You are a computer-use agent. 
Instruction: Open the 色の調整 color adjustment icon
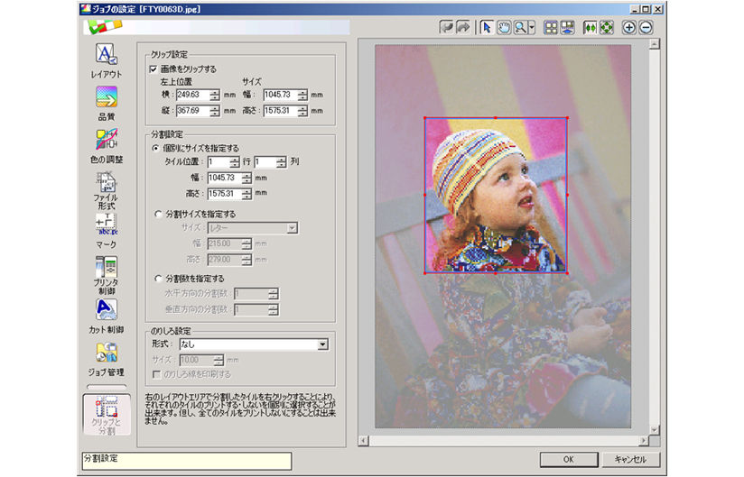coord(106,139)
